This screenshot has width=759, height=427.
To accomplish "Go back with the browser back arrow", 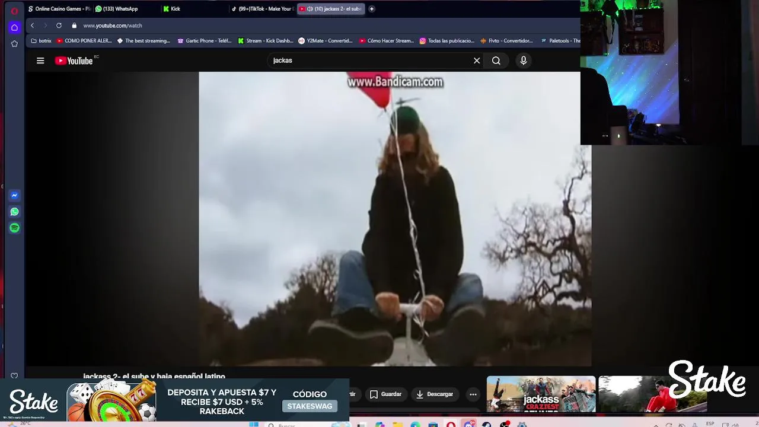I will tap(32, 26).
